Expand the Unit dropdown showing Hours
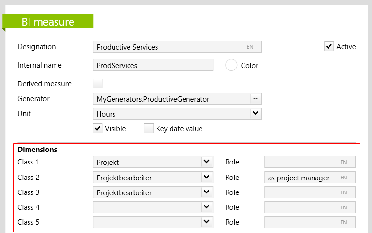This screenshot has width=372, height=233. click(256, 114)
